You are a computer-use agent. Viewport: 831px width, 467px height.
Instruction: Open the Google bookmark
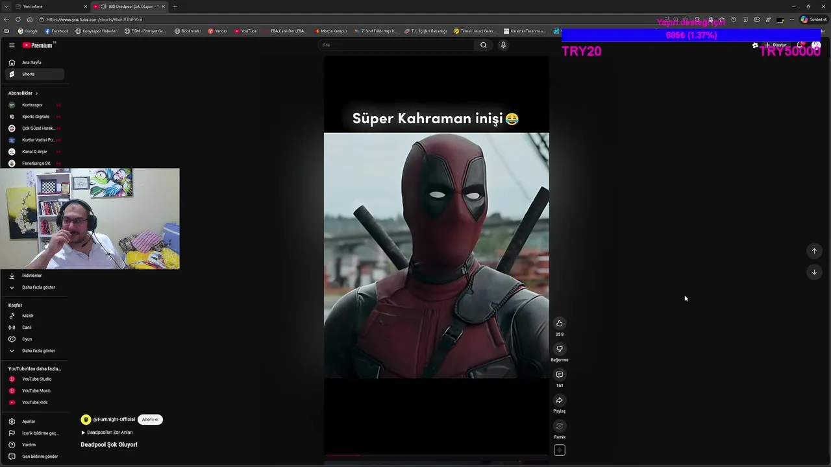click(28, 31)
